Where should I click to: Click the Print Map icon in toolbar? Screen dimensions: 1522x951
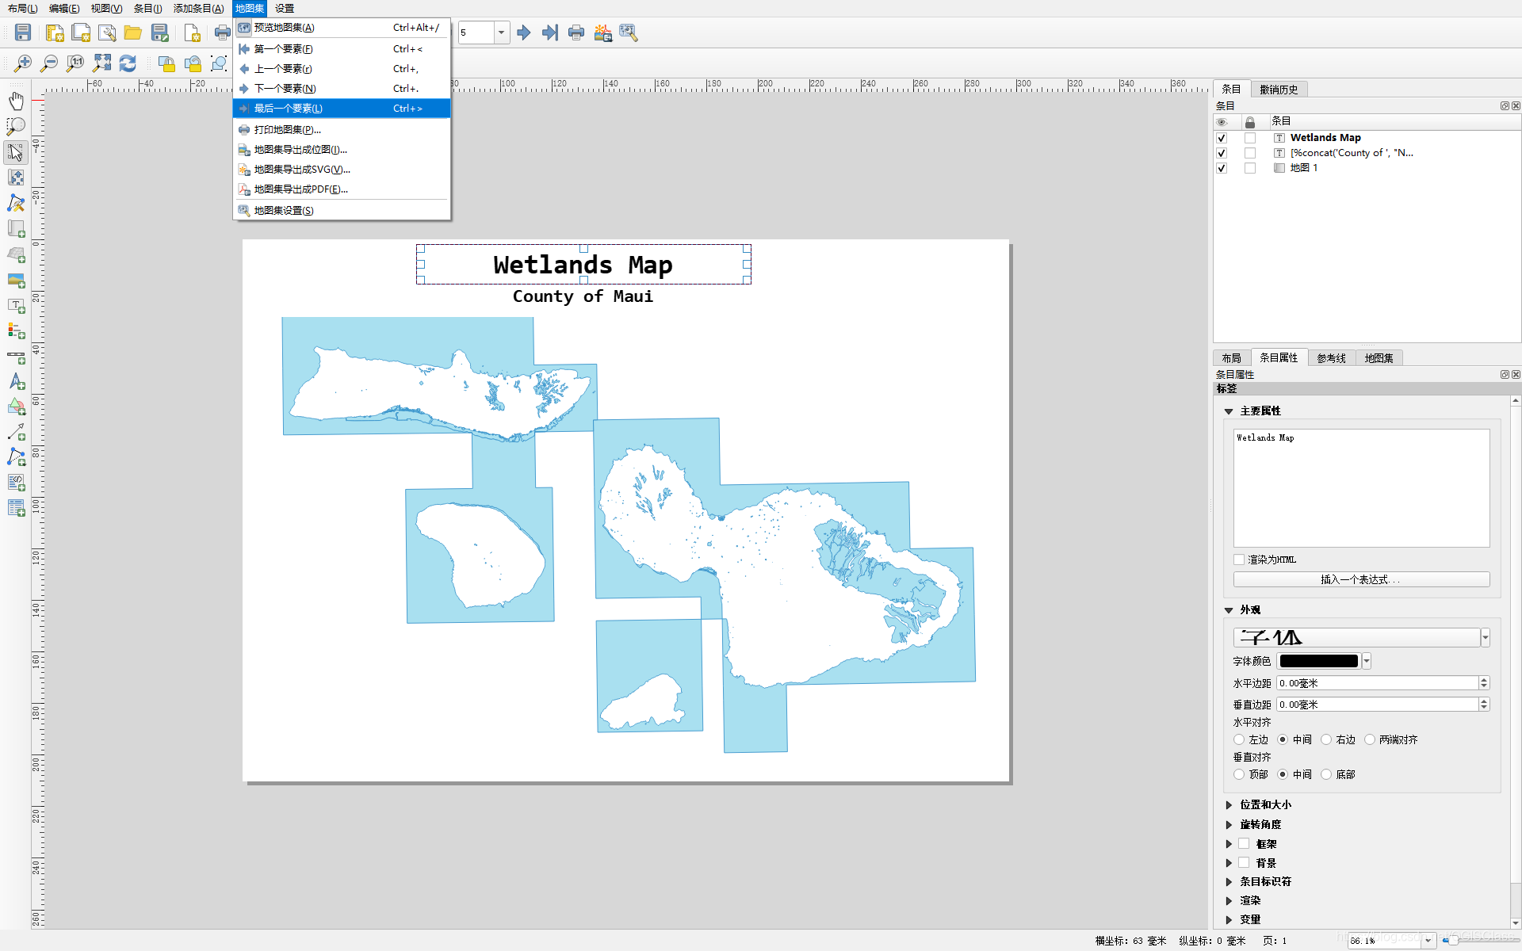tap(576, 32)
